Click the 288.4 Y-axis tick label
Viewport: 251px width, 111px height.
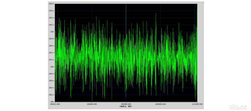point(51,88)
